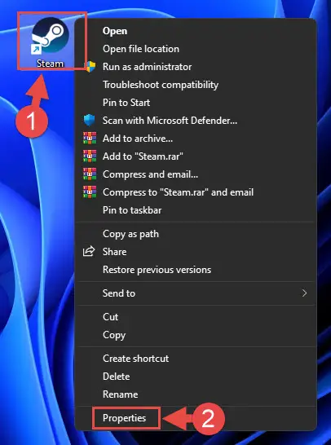Image resolution: width=331 pixels, height=445 pixels.
Task: Click the Microsoft Defender shield icon
Action: point(90,121)
